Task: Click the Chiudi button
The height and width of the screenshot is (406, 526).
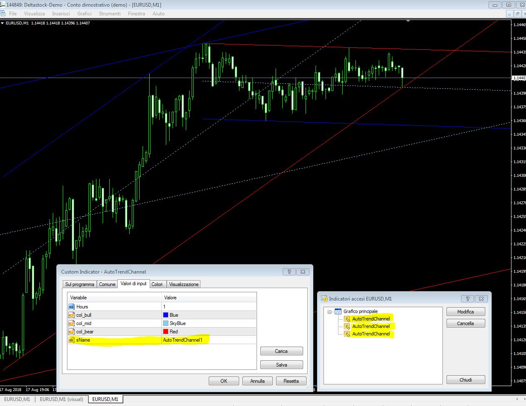Action: coord(466,380)
